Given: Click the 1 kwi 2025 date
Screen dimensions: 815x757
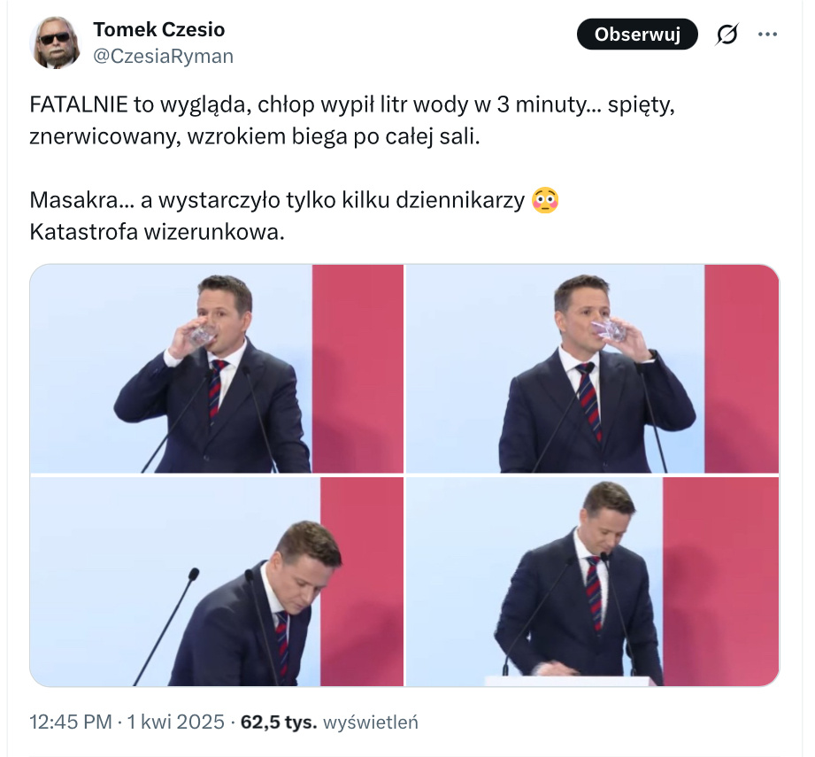Looking at the screenshot, I should 175,722.
